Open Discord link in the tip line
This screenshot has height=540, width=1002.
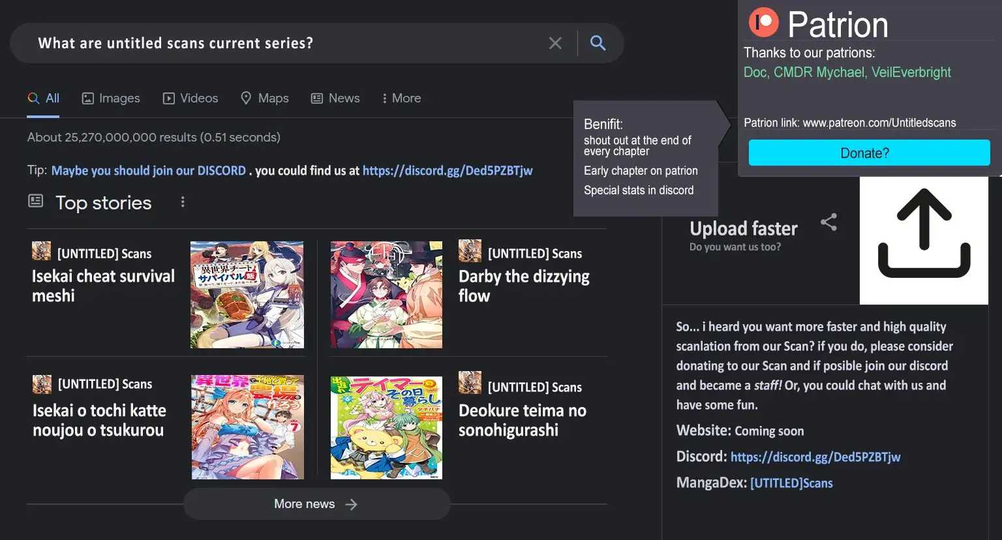448,171
